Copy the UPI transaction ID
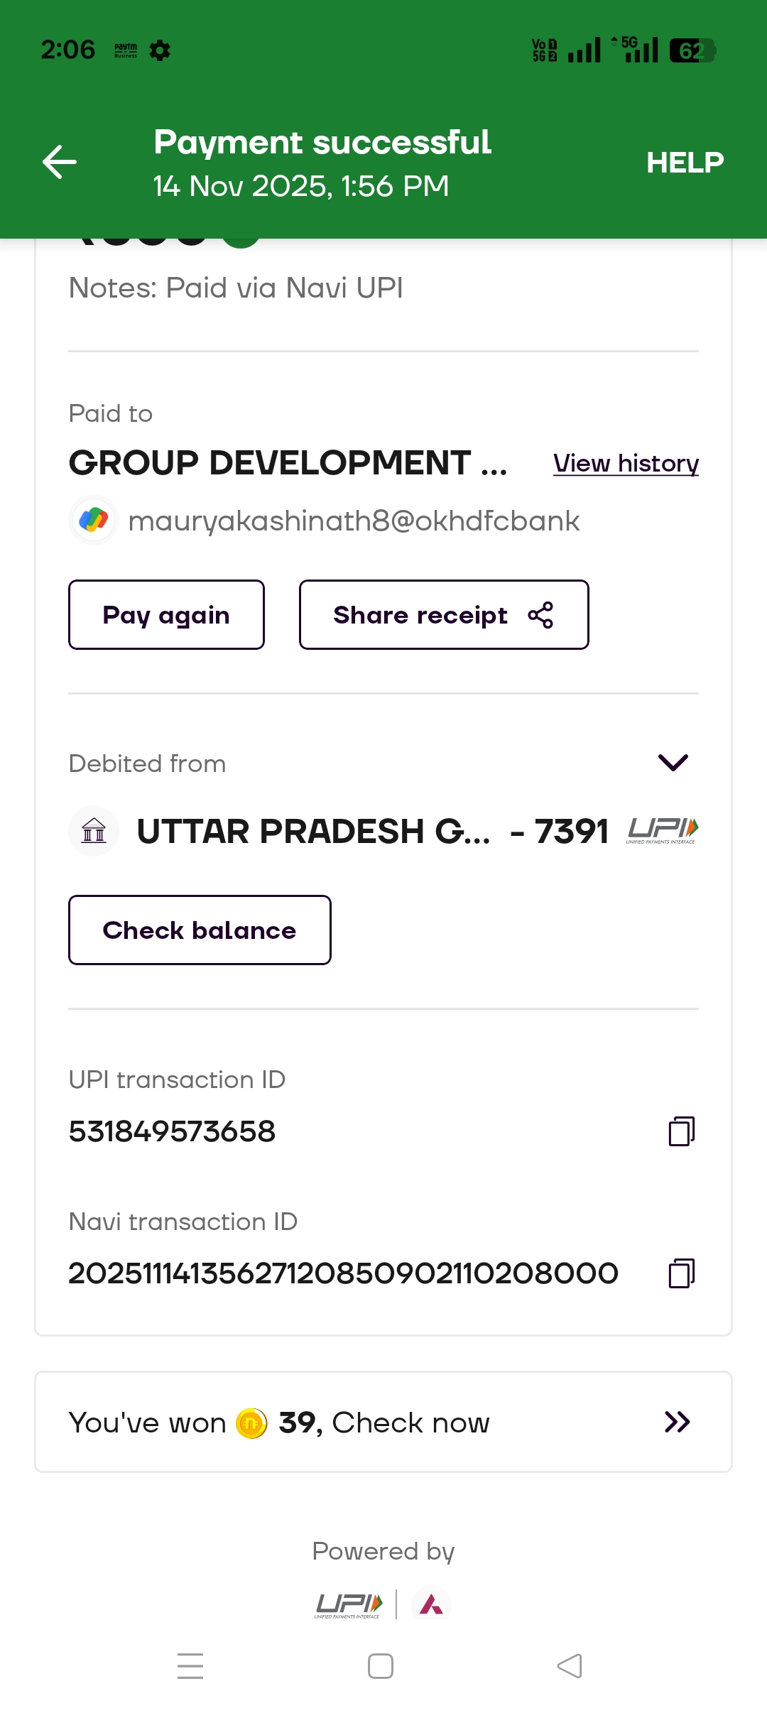This screenshot has width=767, height=1713. click(x=681, y=1131)
